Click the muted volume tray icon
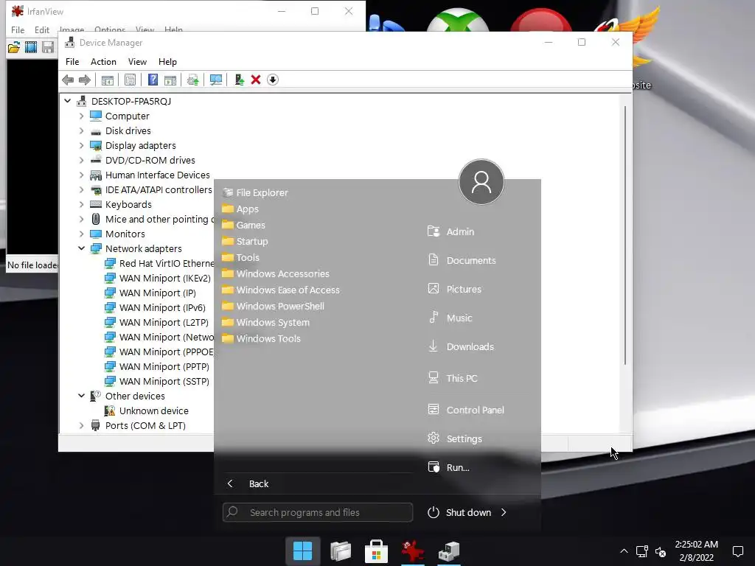Image resolution: width=755 pixels, height=566 pixels. (x=661, y=551)
